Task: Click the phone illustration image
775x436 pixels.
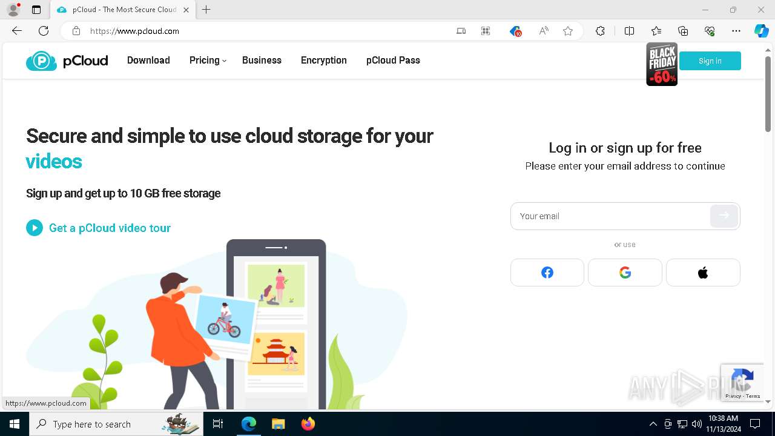Action: [x=276, y=324]
